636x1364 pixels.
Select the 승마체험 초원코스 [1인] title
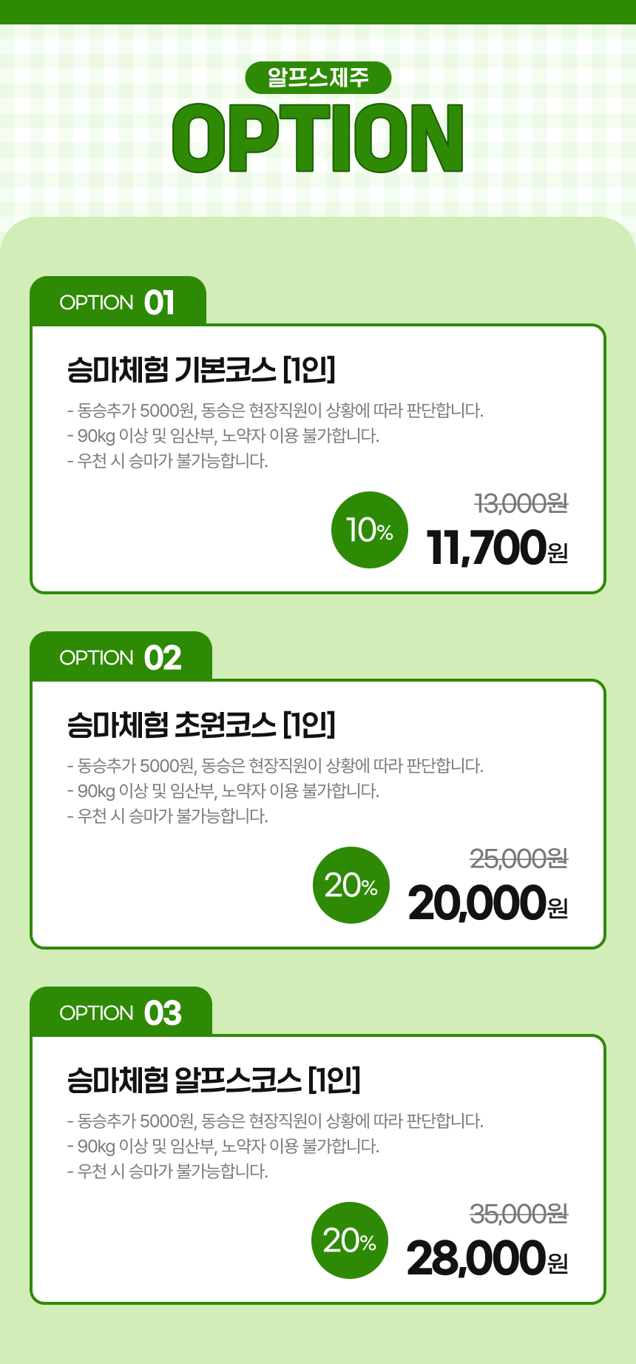tap(201, 725)
